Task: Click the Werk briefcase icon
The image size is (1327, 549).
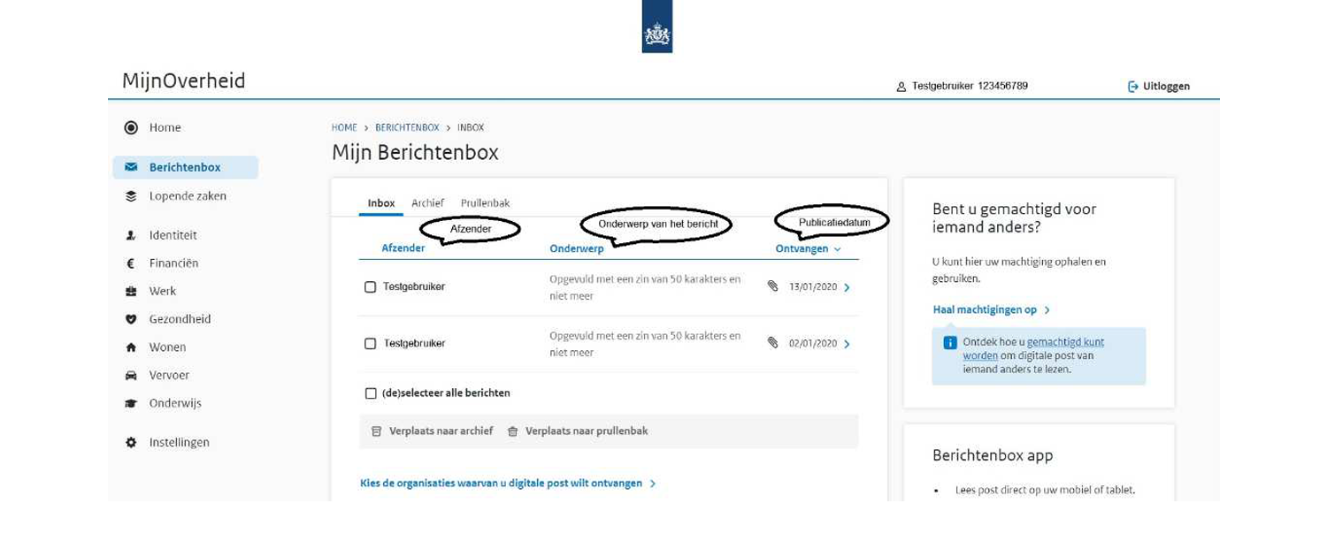Action: pyautogui.click(x=131, y=291)
